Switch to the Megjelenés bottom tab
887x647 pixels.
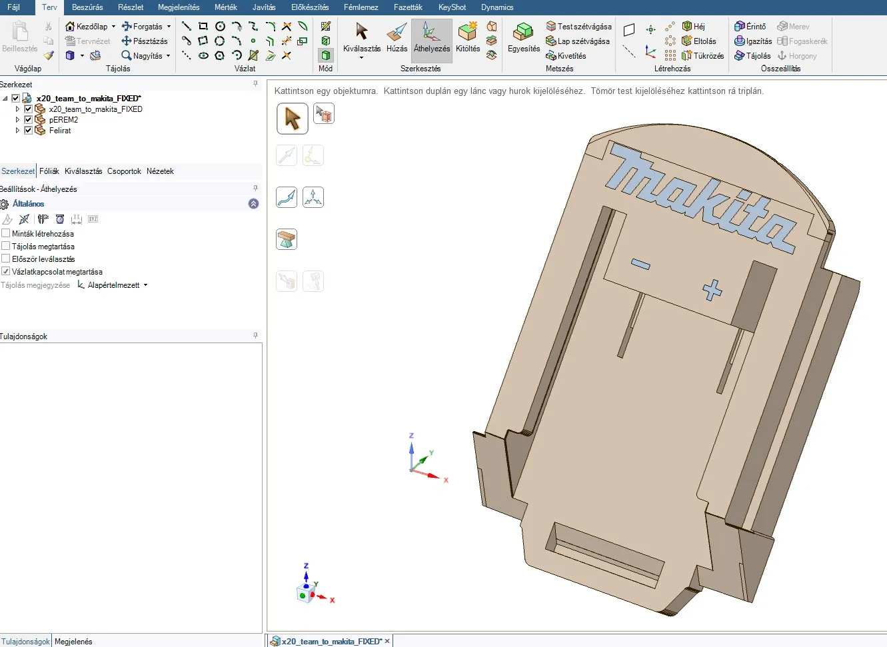click(x=73, y=642)
